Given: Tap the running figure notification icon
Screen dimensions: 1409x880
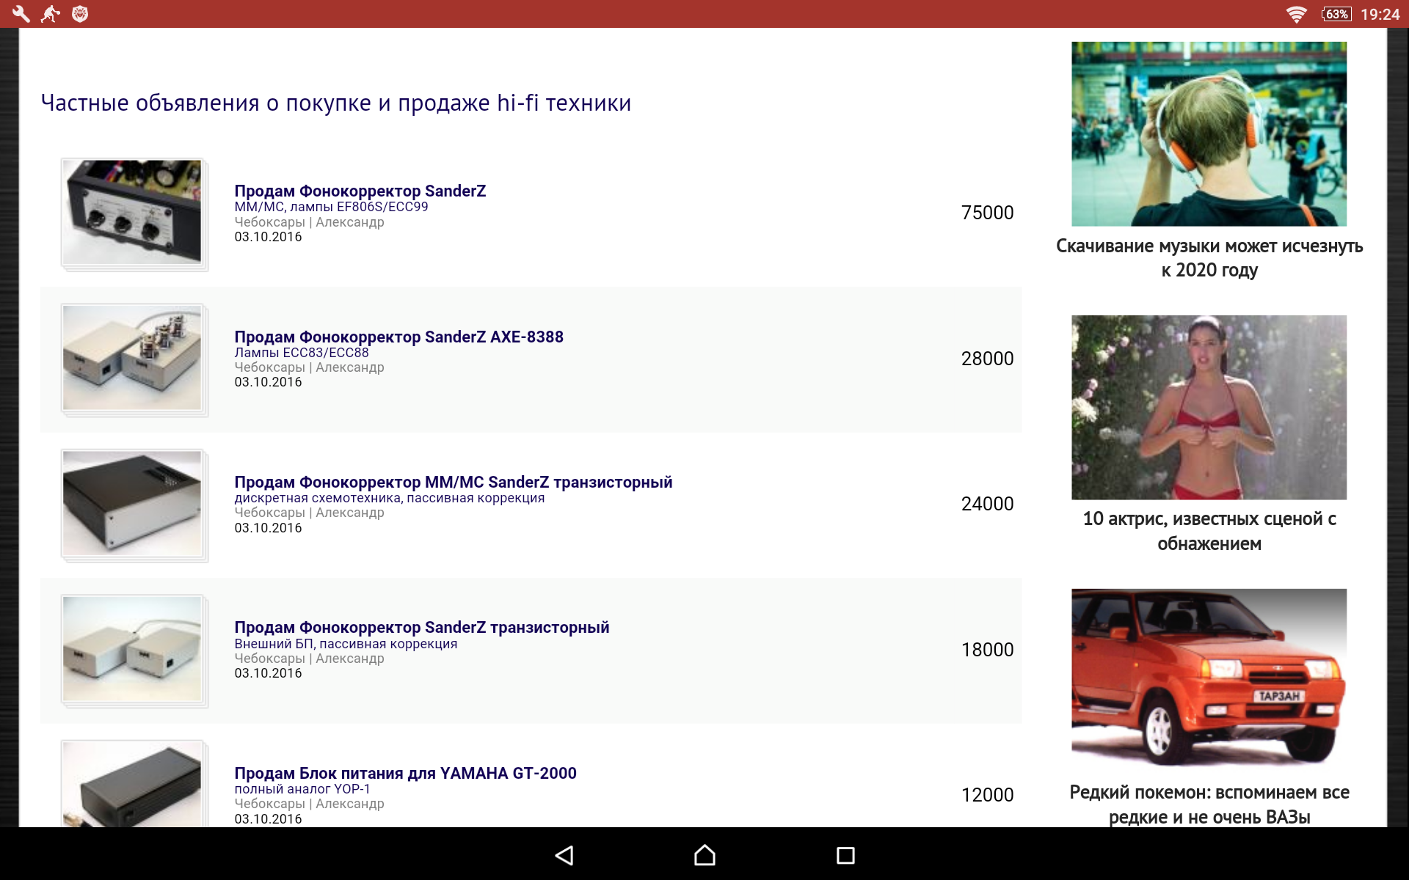Looking at the screenshot, I should [x=50, y=13].
